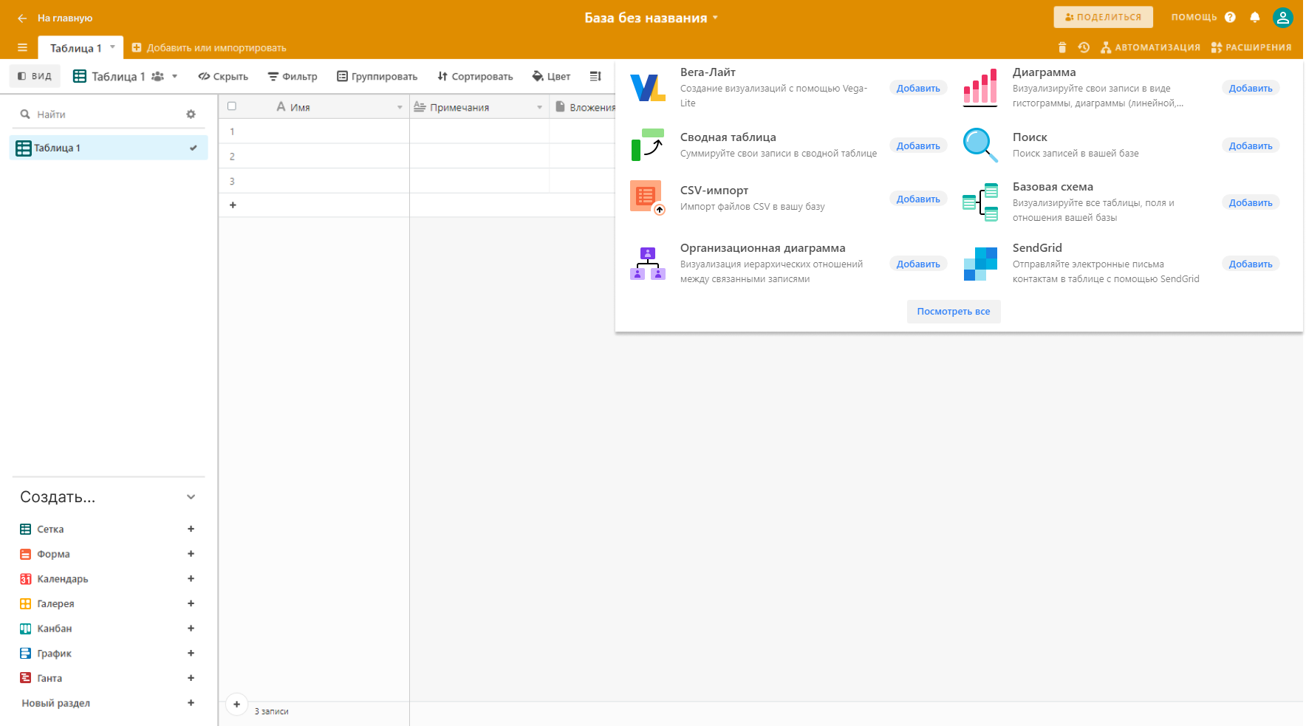Open Автоматизация panel
Viewport: 1306px width, 726px height.
point(1150,47)
